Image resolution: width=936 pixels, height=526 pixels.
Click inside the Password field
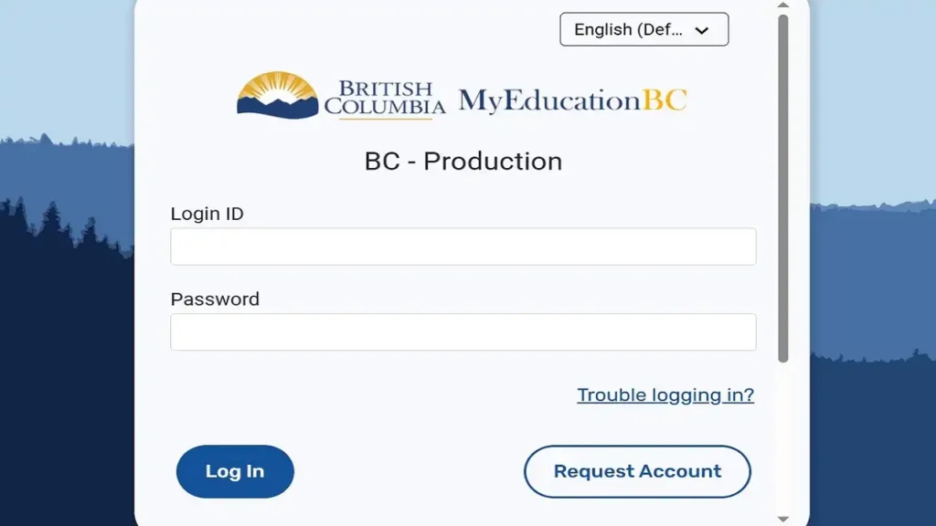point(463,331)
